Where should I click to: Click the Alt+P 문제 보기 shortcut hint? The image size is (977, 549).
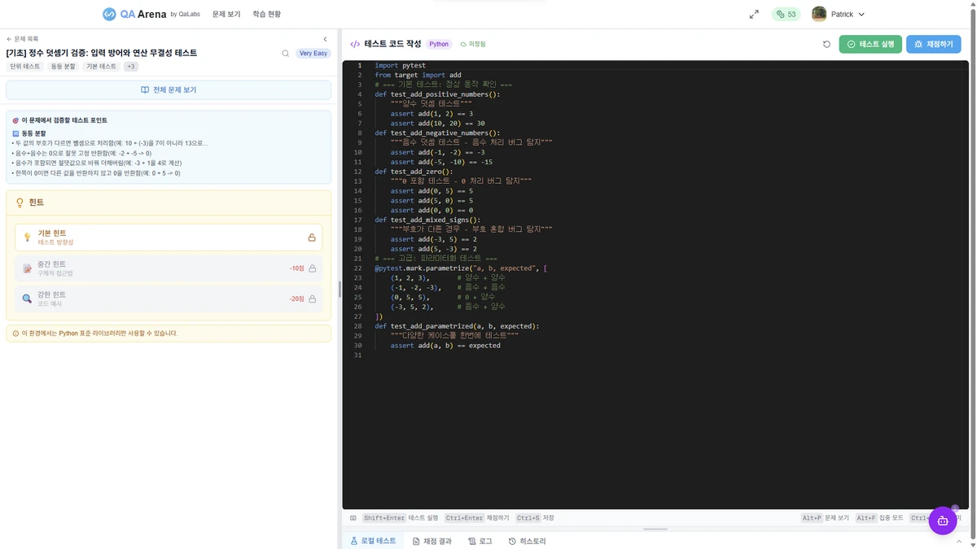(825, 518)
